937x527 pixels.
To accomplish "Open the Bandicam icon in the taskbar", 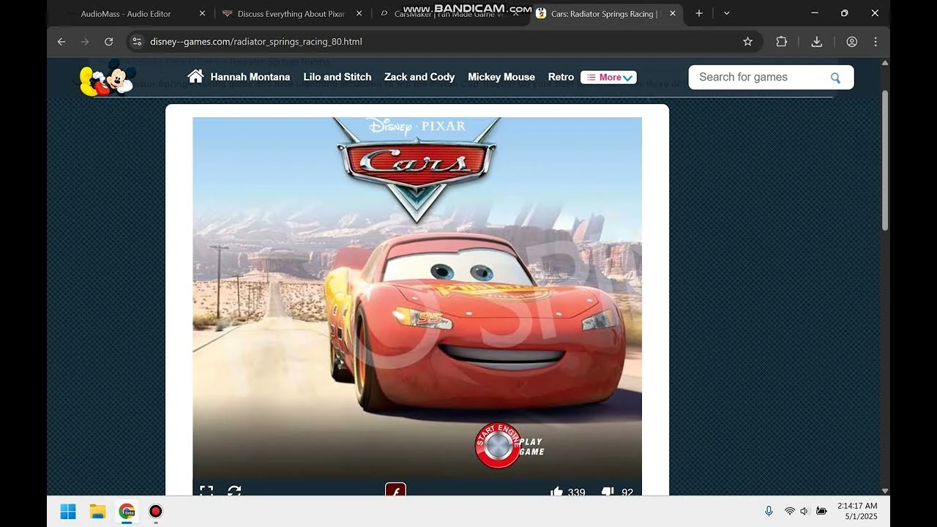I will 155,511.
